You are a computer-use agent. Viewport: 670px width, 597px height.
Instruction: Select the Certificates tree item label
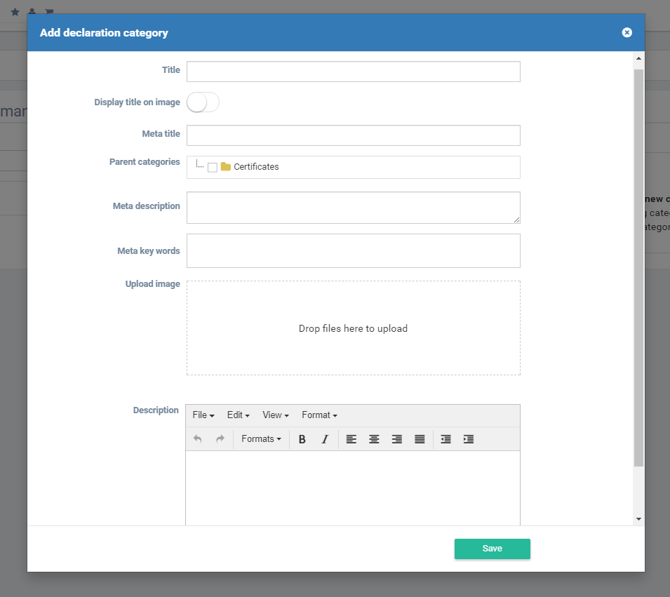pyautogui.click(x=256, y=167)
